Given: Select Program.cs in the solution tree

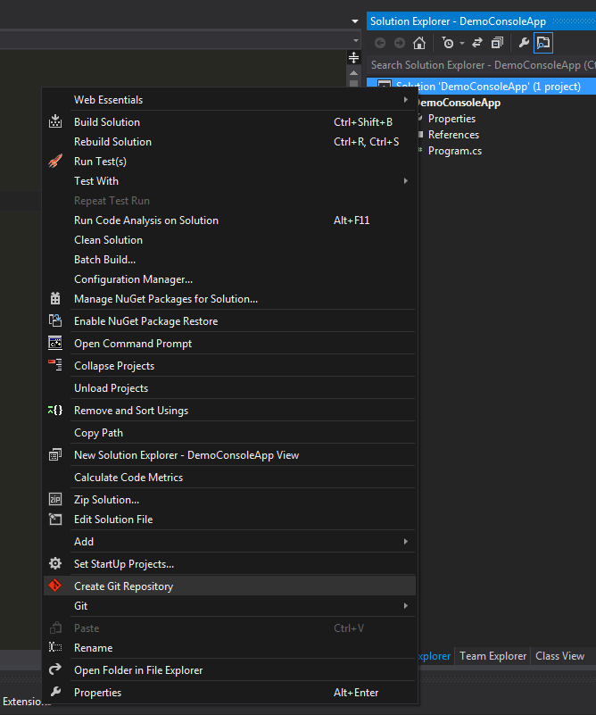Looking at the screenshot, I should click(x=454, y=151).
